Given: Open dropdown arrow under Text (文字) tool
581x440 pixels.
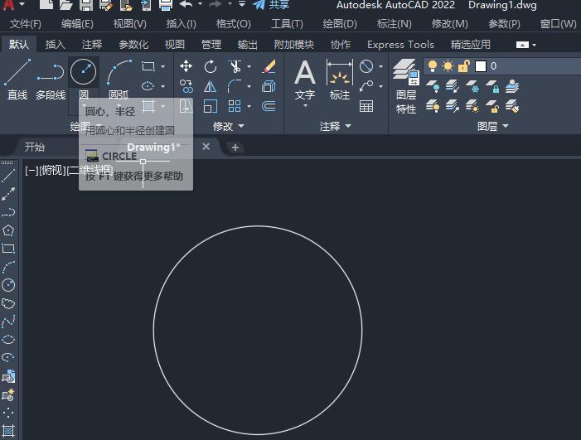Looking at the screenshot, I should point(305,106).
